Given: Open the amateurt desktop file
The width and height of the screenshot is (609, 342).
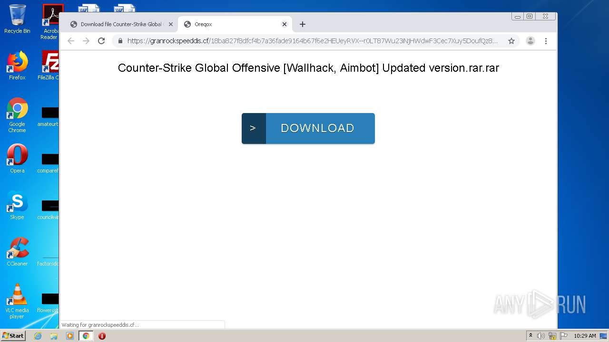Looking at the screenshot, I should click(49, 116).
